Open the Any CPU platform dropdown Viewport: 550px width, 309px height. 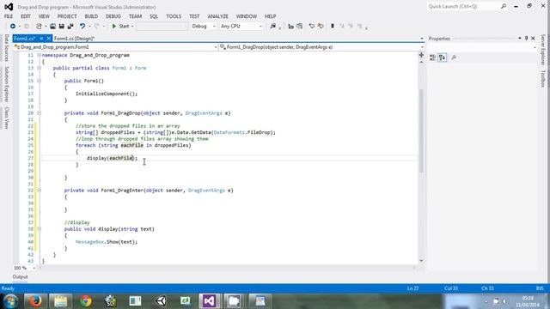241,27
